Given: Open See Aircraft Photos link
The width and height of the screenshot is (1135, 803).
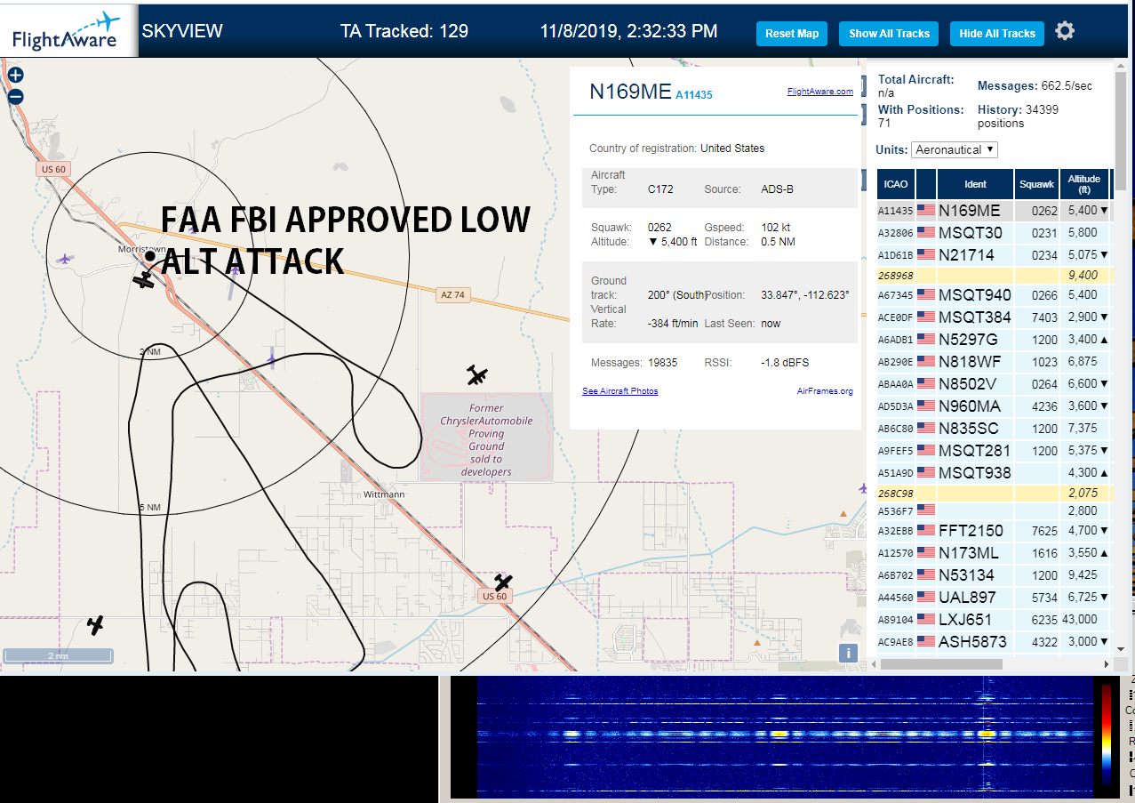Looking at the screenshot, I should click(620, 390).
